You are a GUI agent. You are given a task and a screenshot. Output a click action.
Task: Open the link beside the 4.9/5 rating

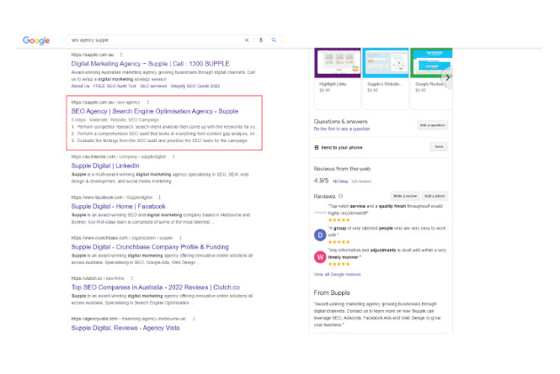[340, 182]
